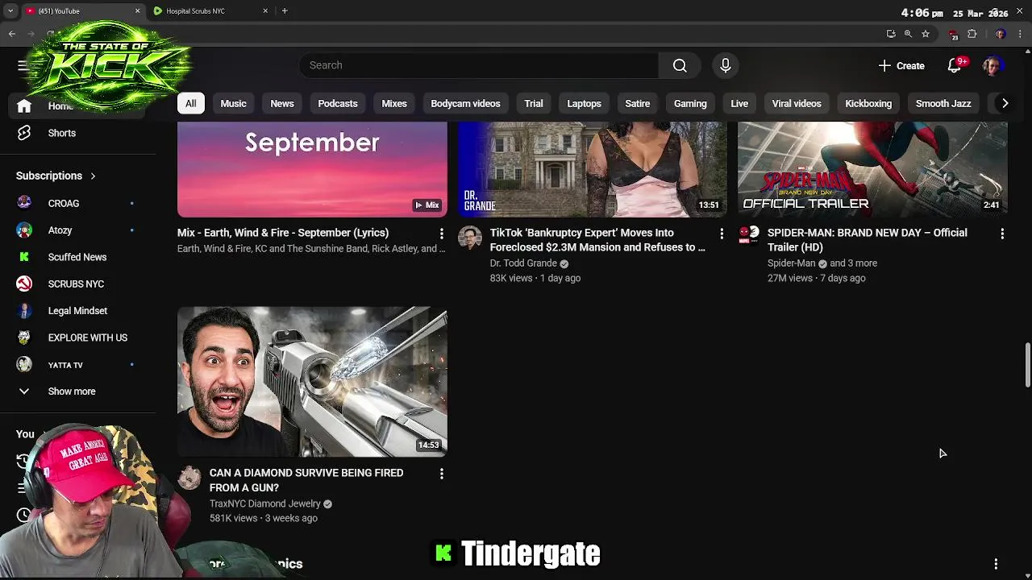Image resolution: width=1032 pixels, height=580 pixels.
Task: Open the Spider-Man channel avatar
Action: pyautogui.click(x=749, y=234)
